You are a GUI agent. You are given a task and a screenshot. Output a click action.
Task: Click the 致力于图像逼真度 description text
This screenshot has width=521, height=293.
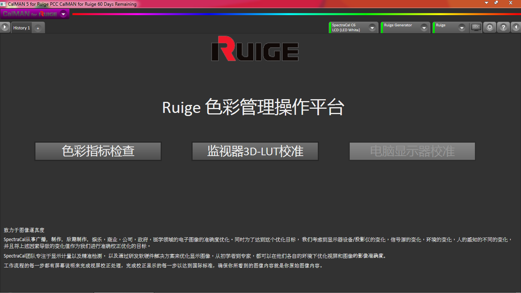coord(24,230)
